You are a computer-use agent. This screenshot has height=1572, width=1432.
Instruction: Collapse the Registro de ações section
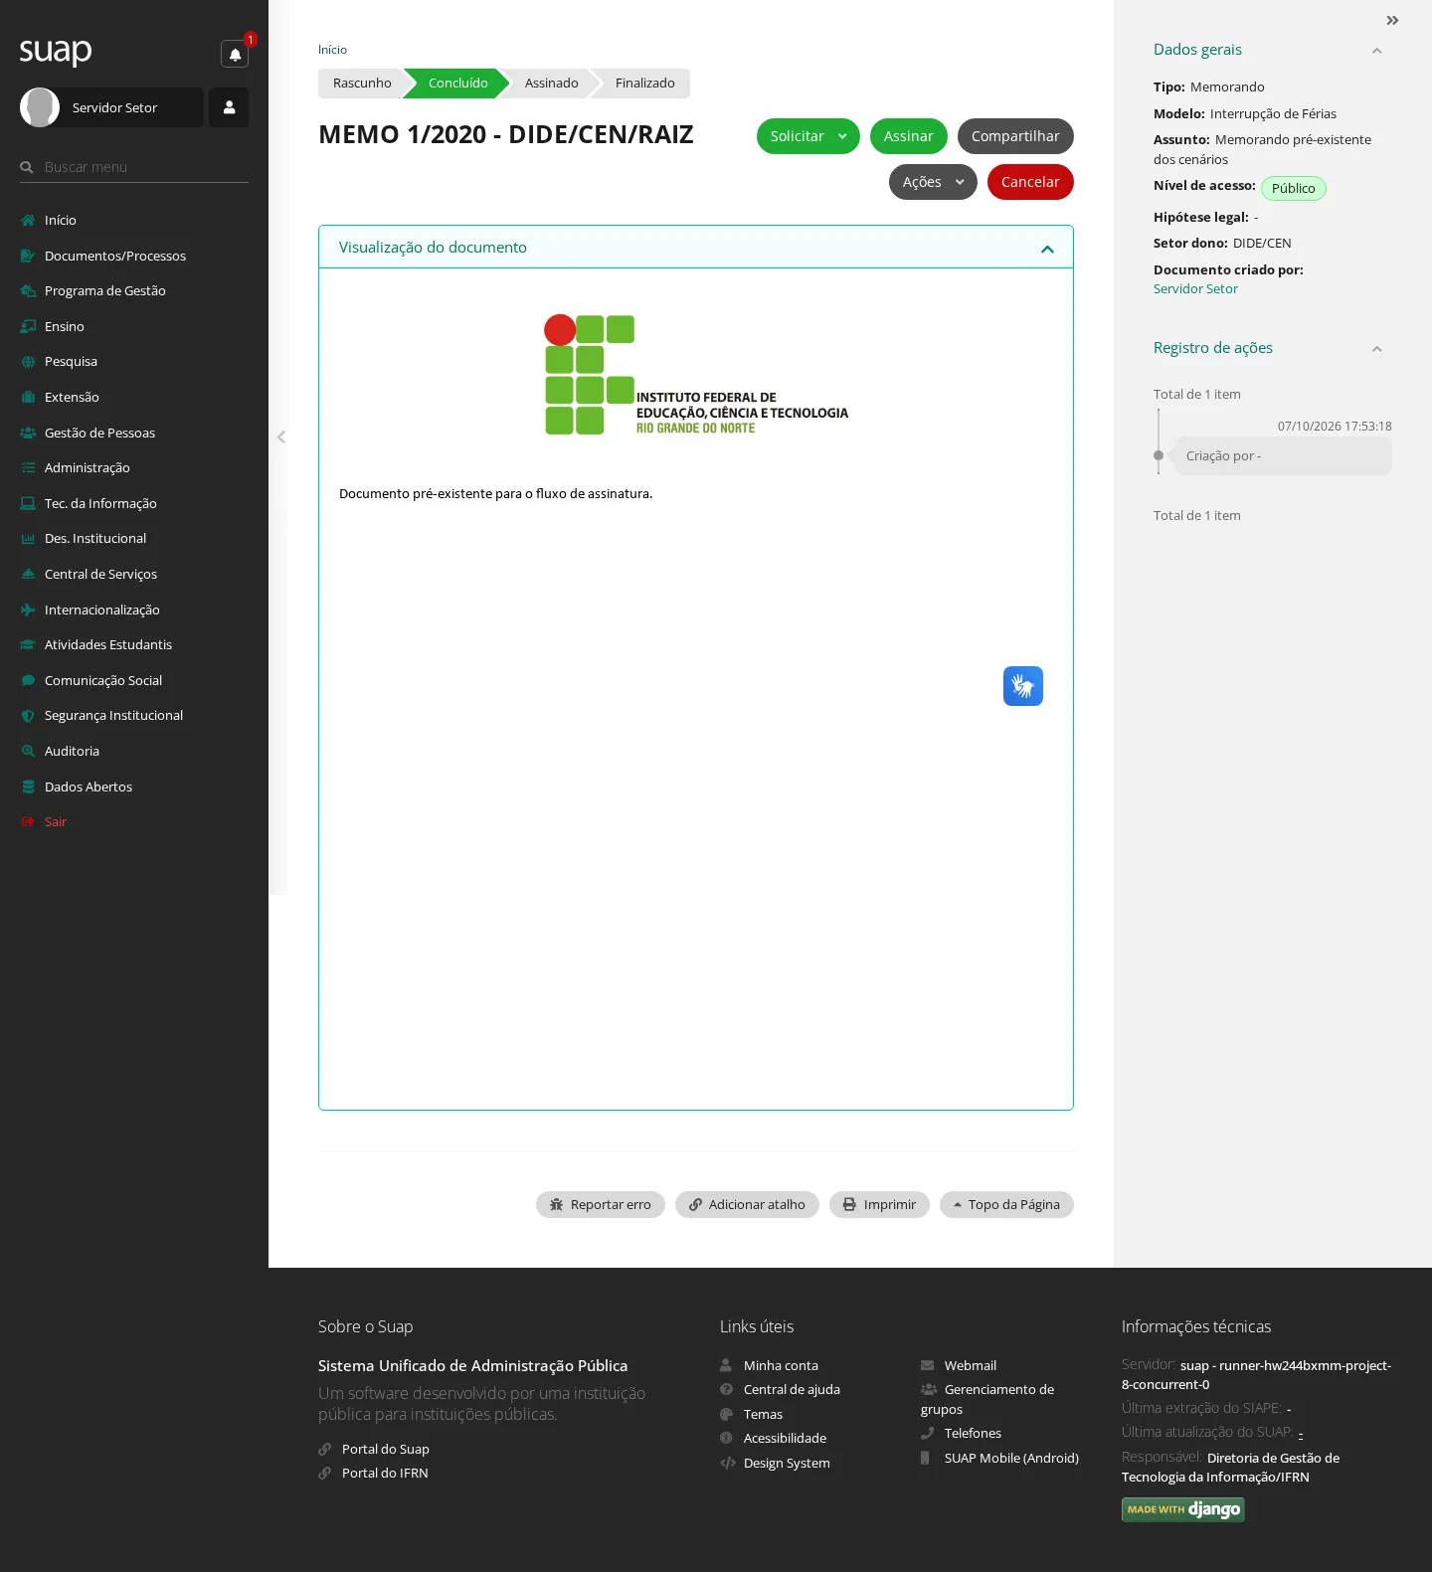(x=1376, y=349)
